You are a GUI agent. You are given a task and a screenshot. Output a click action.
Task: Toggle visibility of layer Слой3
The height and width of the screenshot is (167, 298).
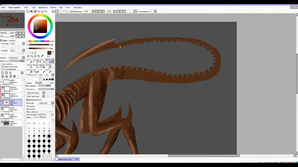(2, 108)
